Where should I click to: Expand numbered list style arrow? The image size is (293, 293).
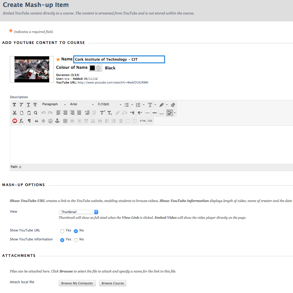[x=144, y=105]
